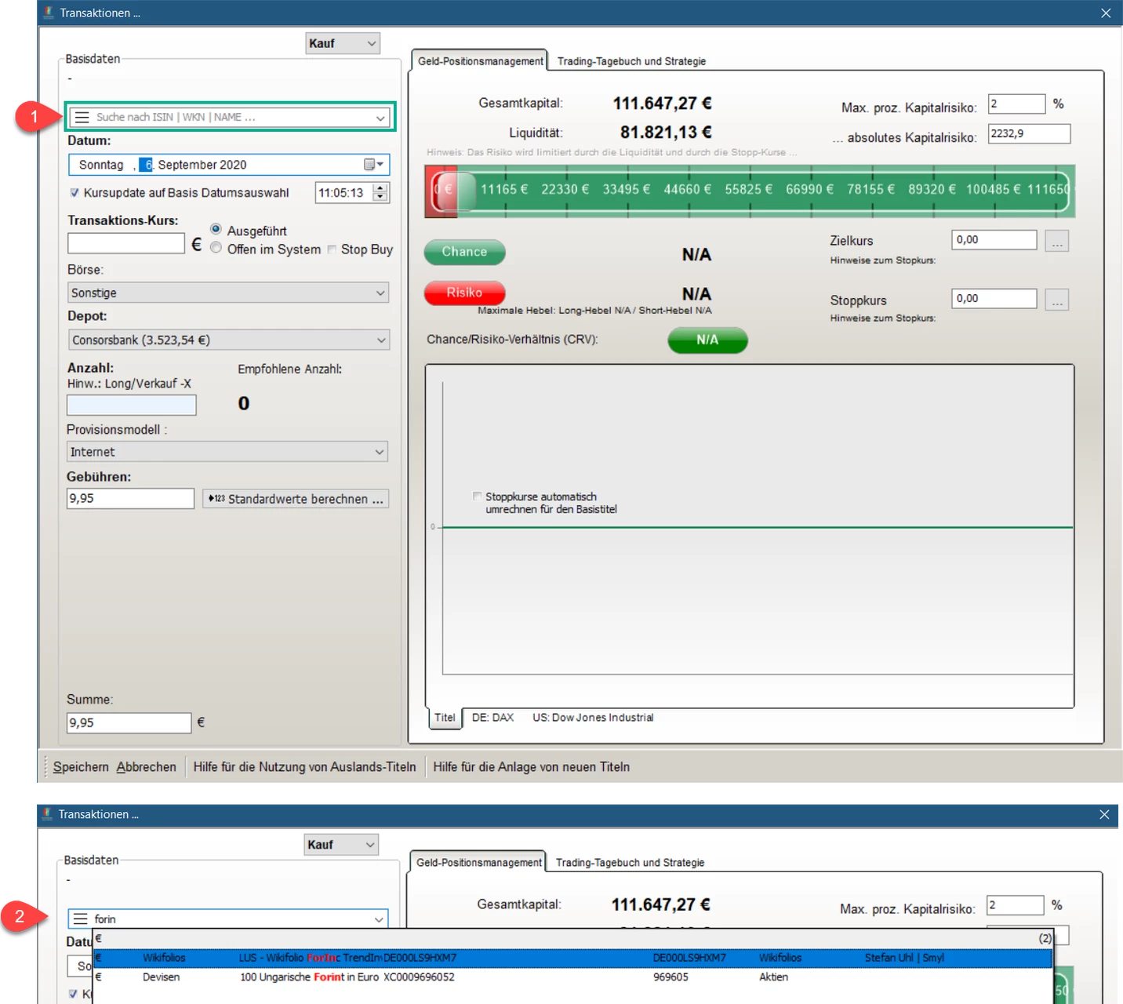Click the ellipsis button next to Stoppkurs

coord(1057,300)
